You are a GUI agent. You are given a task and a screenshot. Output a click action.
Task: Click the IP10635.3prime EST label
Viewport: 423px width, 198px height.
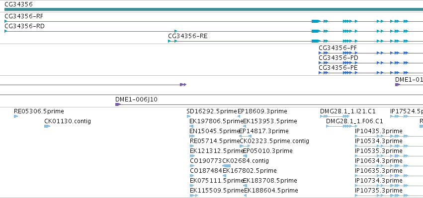tap(378, 171)
